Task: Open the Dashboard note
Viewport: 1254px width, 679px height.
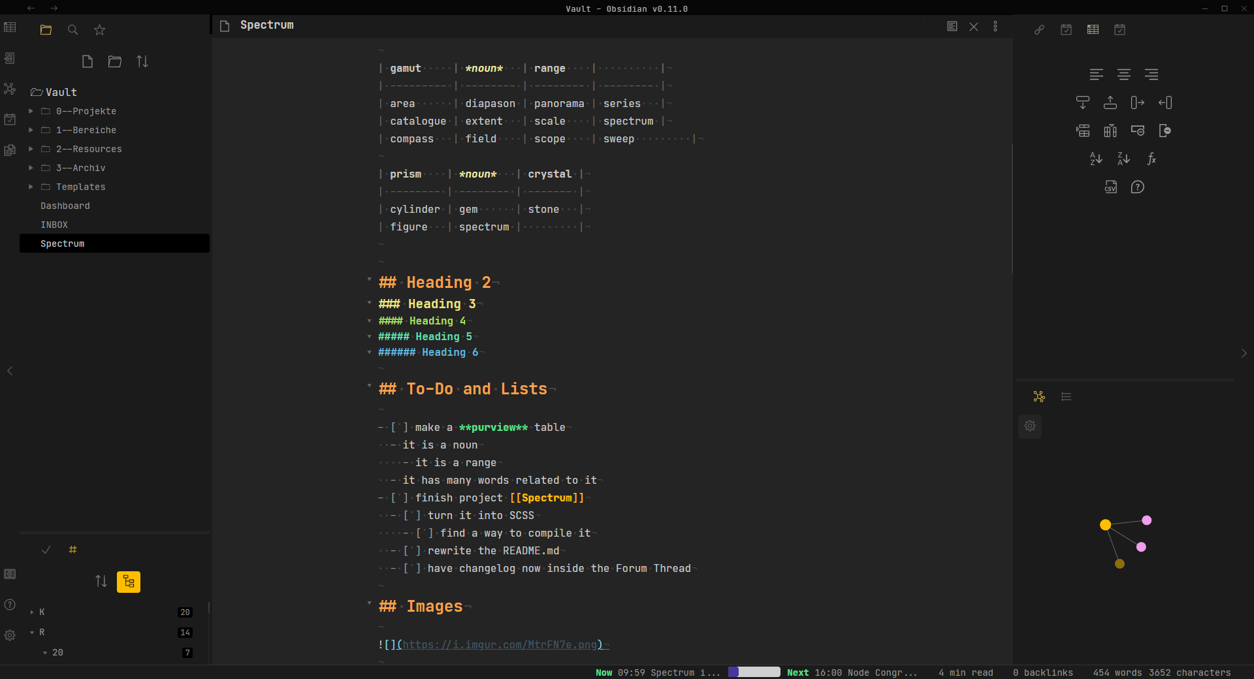Action: pos(65,206)
